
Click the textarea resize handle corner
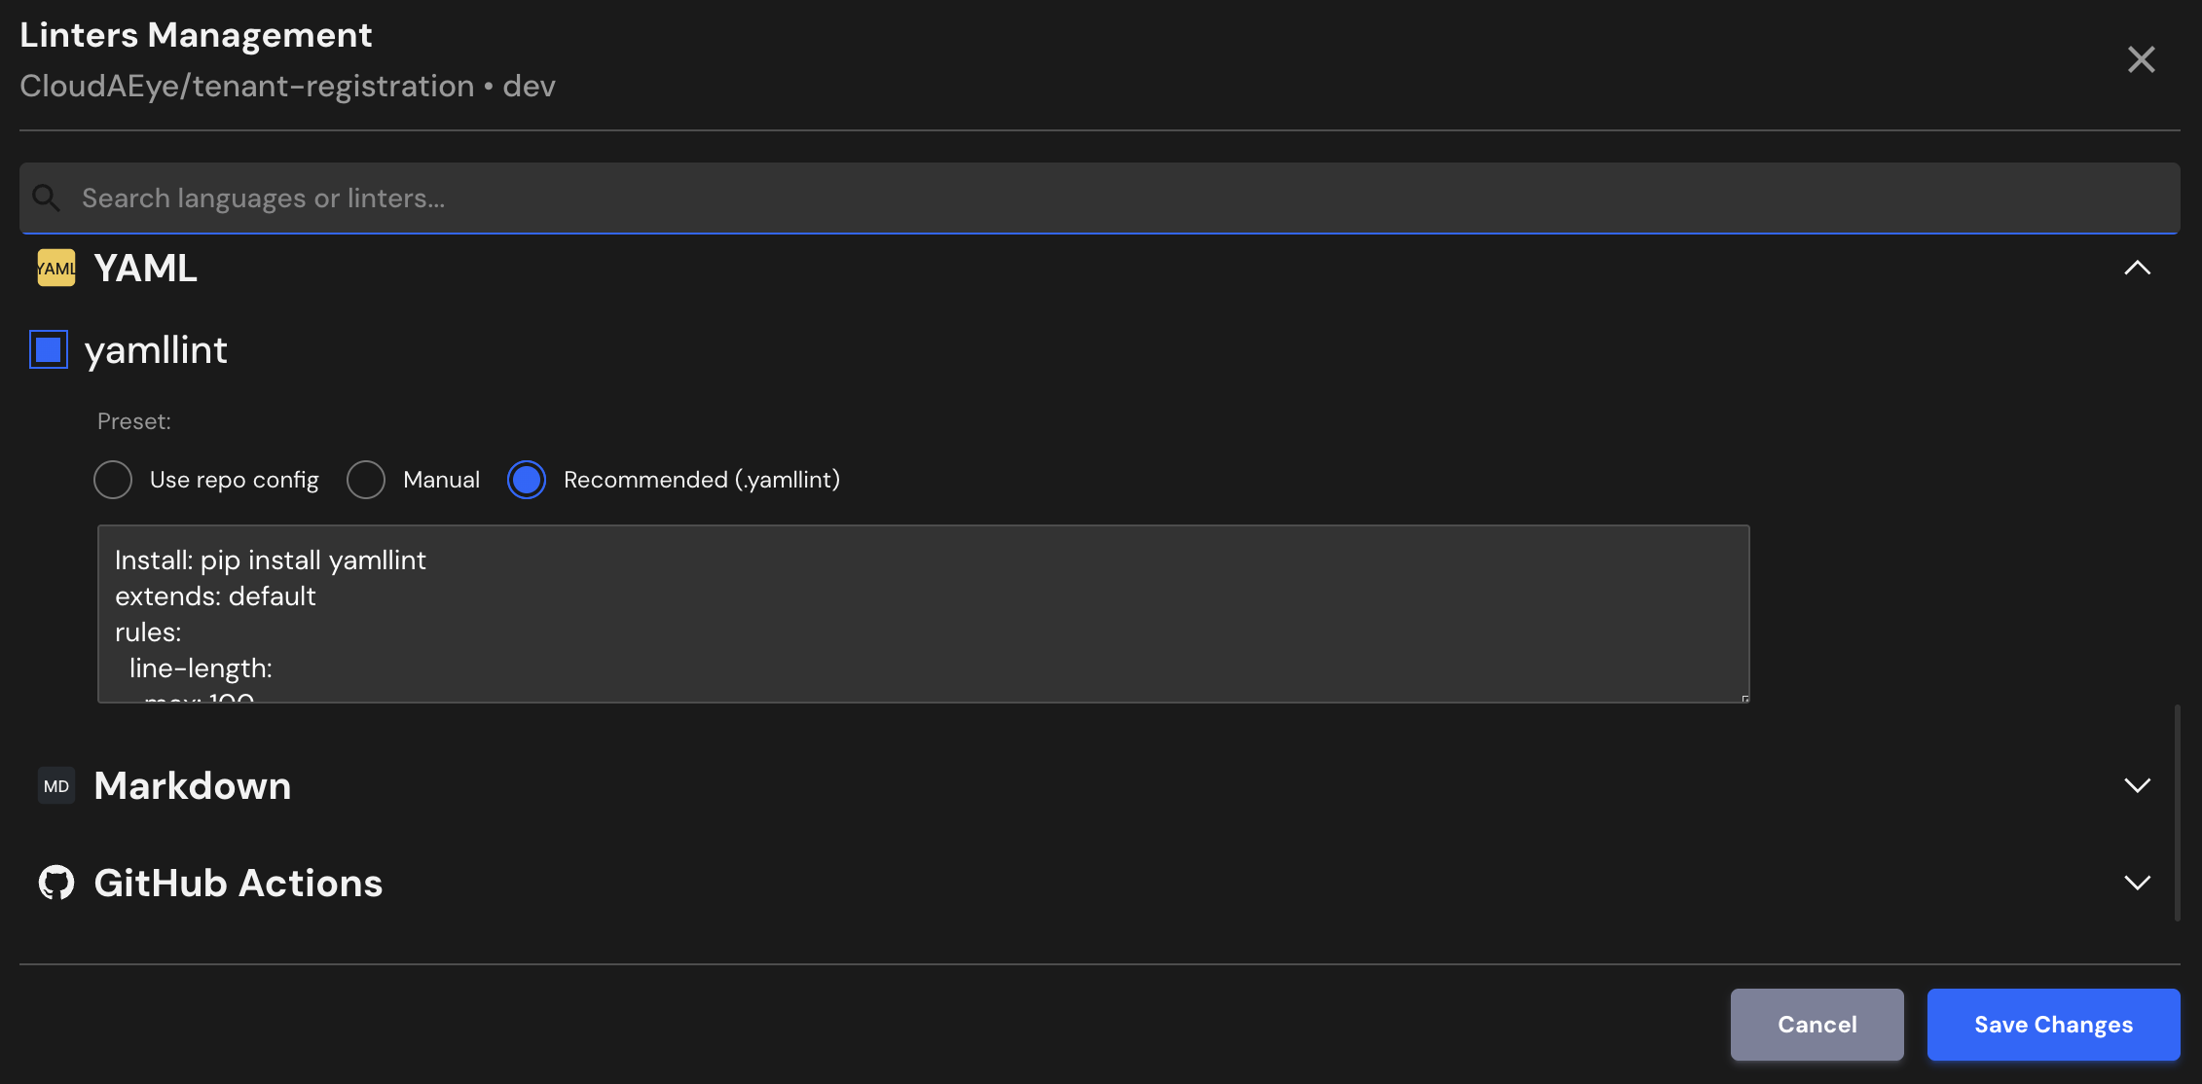pos(1744,699)
